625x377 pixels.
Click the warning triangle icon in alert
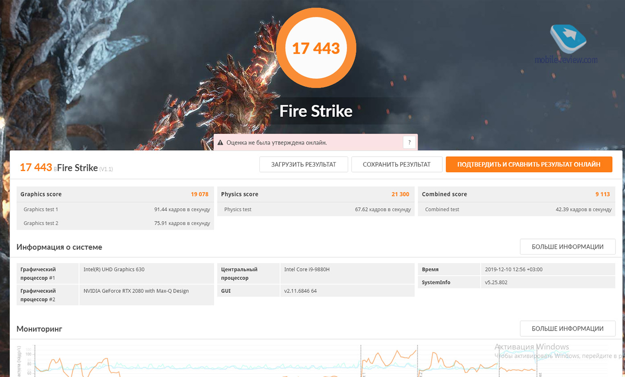220,143
